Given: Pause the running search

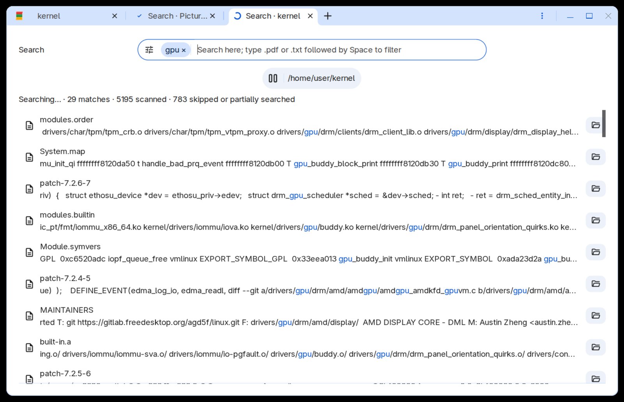Looking at the screenshot, I should click(273, 78).
